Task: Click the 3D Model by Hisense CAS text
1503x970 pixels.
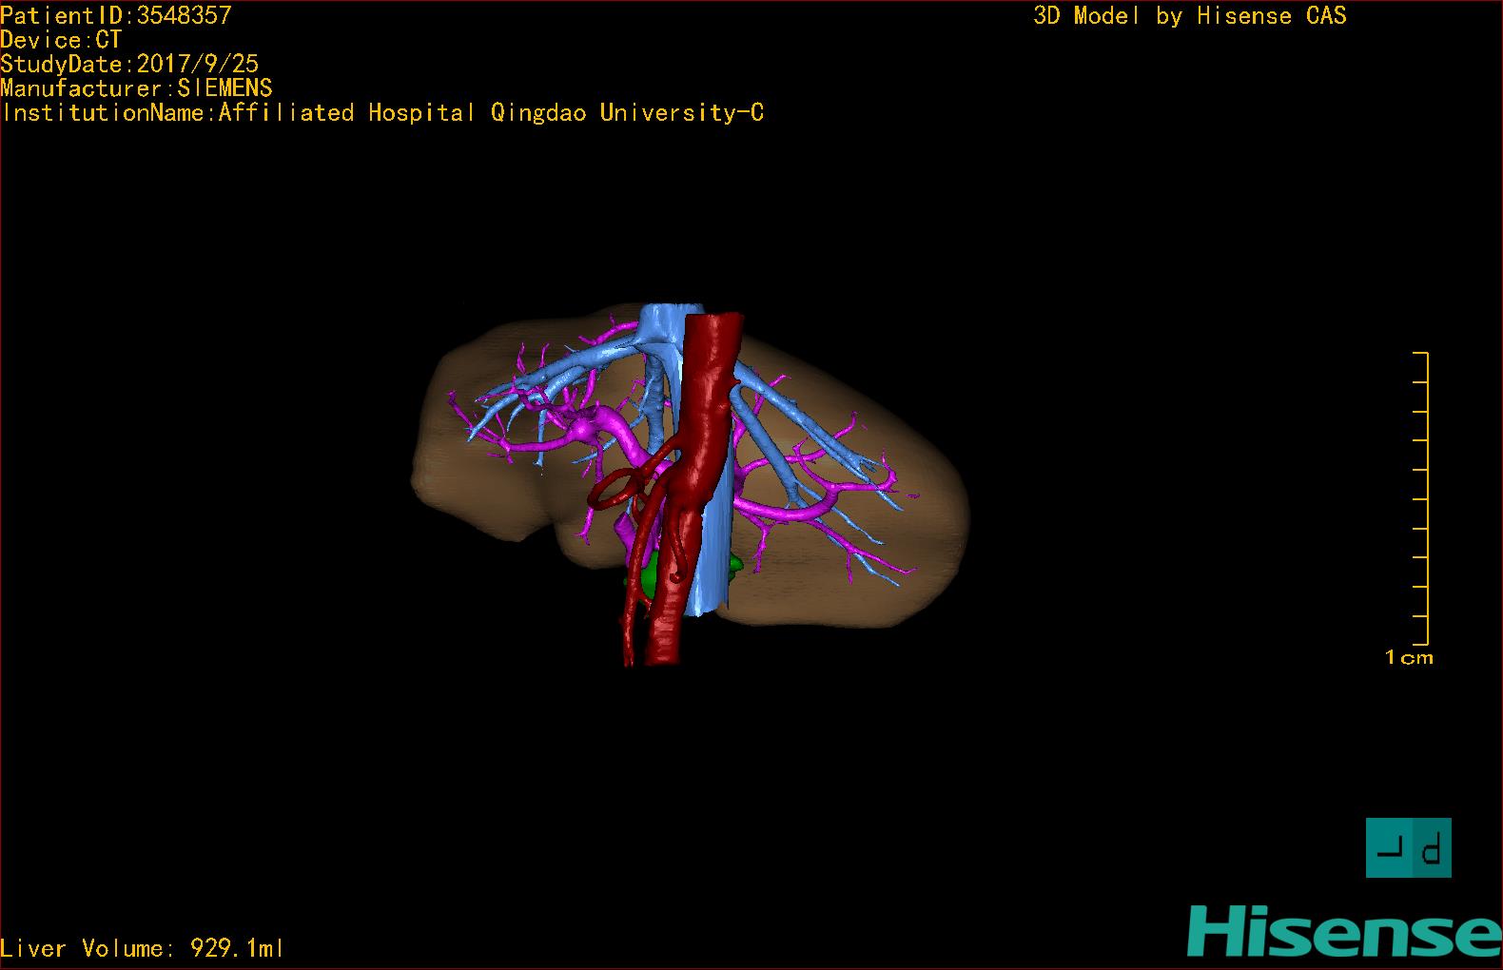Action: click(x=1190, y=16)
